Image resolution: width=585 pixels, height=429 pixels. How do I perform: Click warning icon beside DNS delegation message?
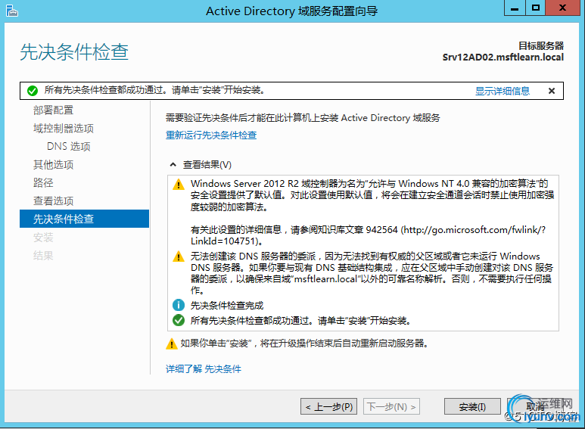click(179, 256)
